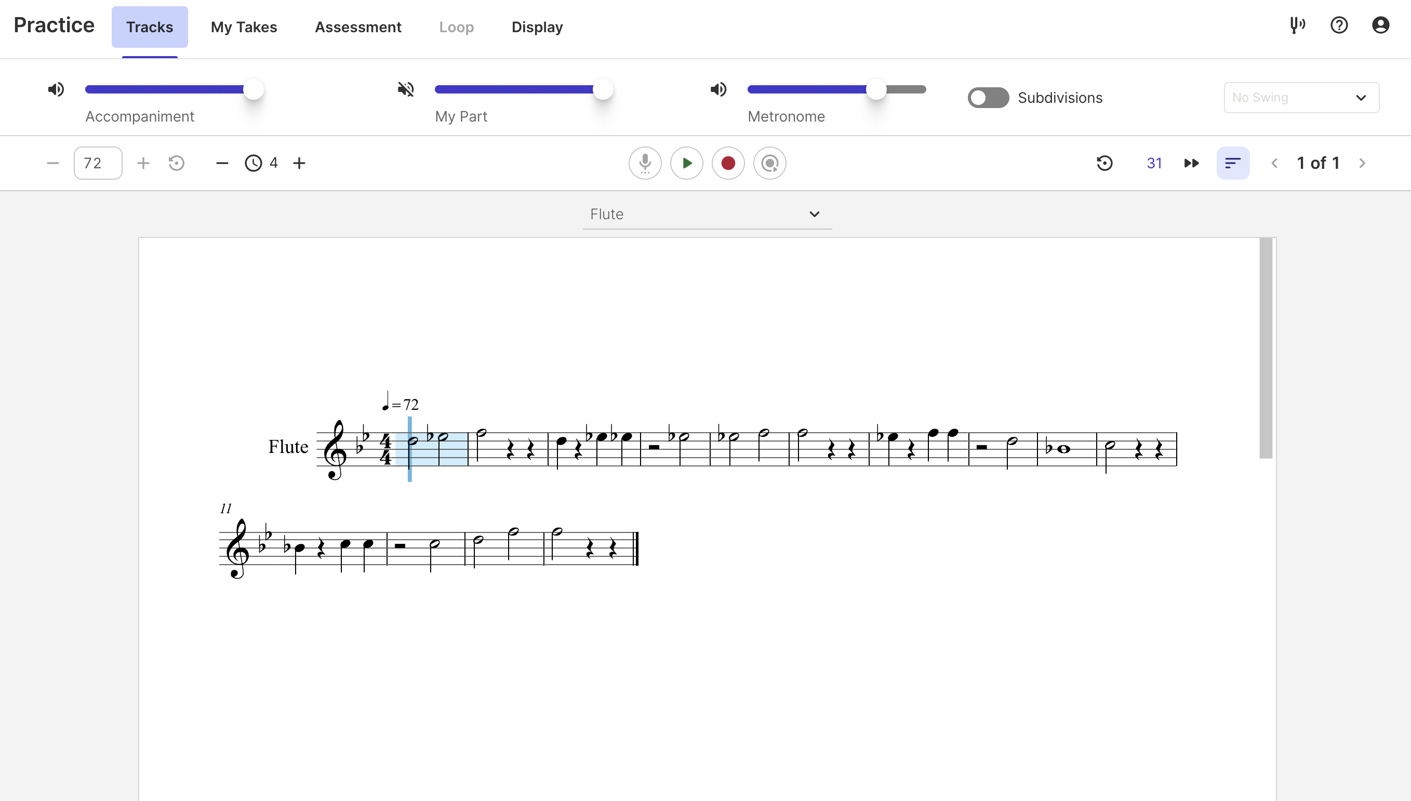
Task: Open the No Swing dropdown
Action: pyautogui.click(x=1300, y=97)
